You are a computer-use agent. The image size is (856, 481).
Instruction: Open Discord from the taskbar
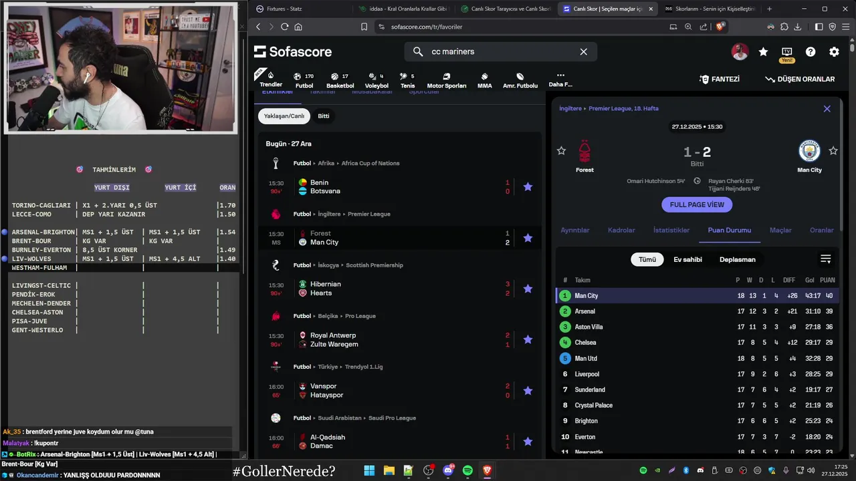448,471
